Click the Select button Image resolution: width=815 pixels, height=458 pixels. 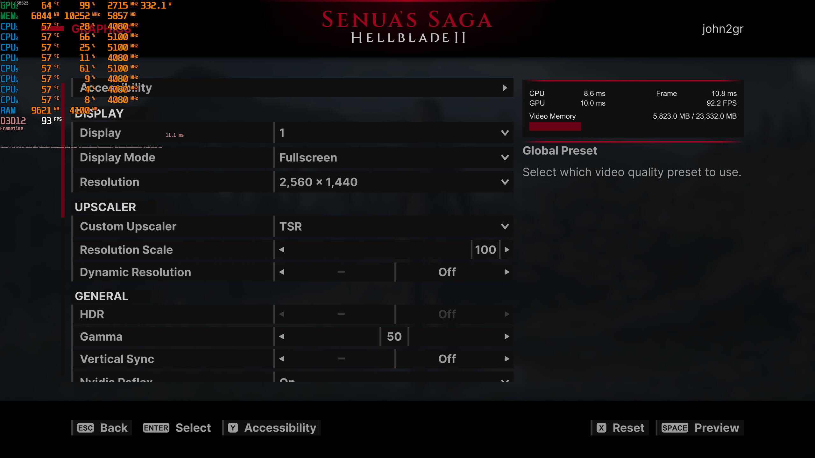click(177, 428)
